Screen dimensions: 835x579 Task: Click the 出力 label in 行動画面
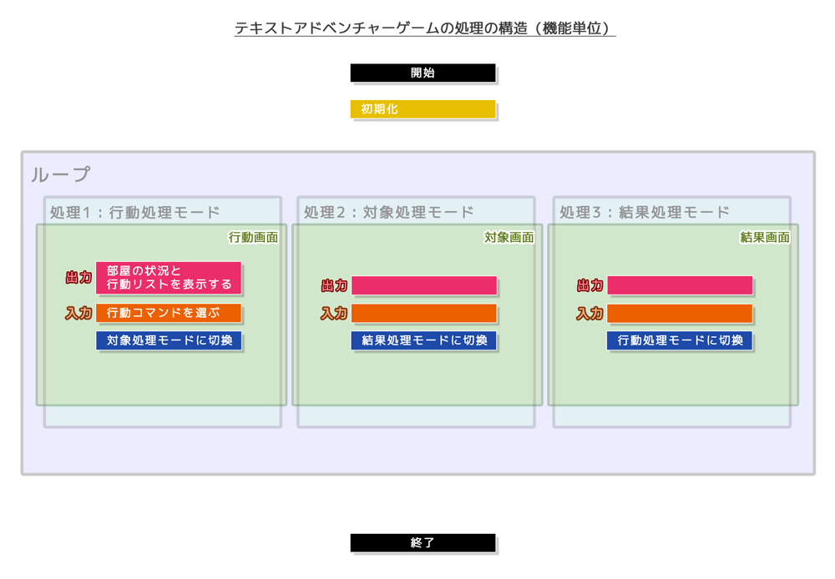pyautogui.click(x=78, y=277)
